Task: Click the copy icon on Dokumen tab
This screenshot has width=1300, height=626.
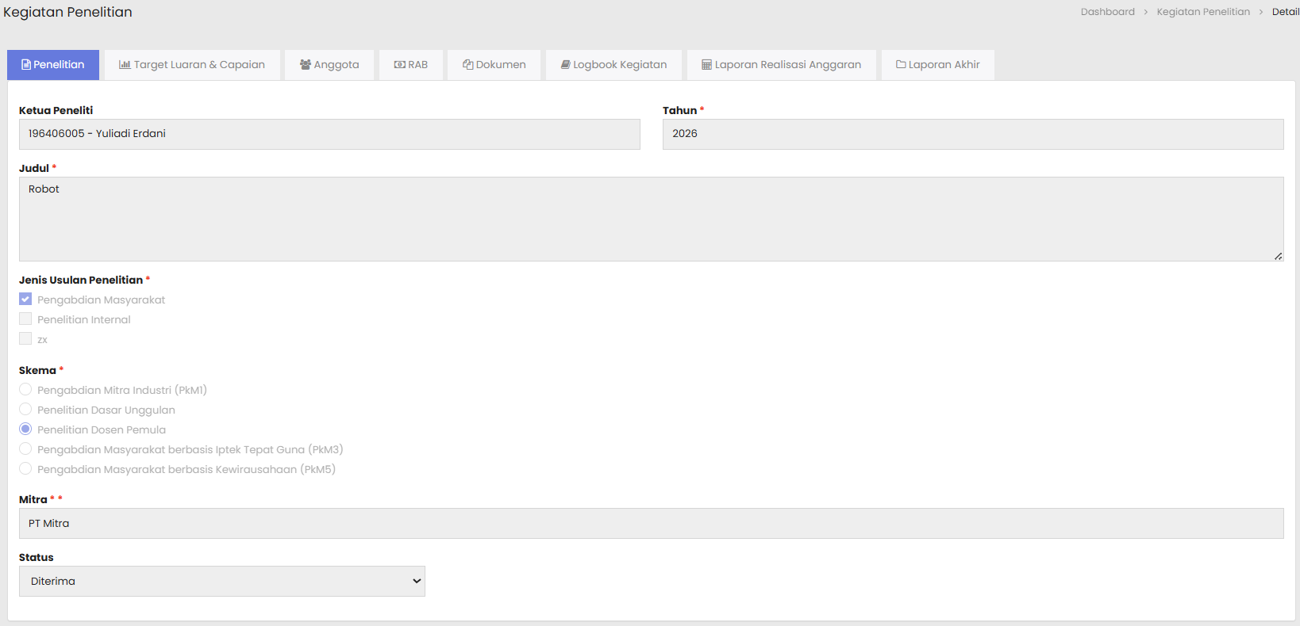Action: pos(468,65)
